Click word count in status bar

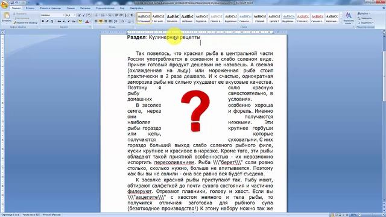click(31, 215)
